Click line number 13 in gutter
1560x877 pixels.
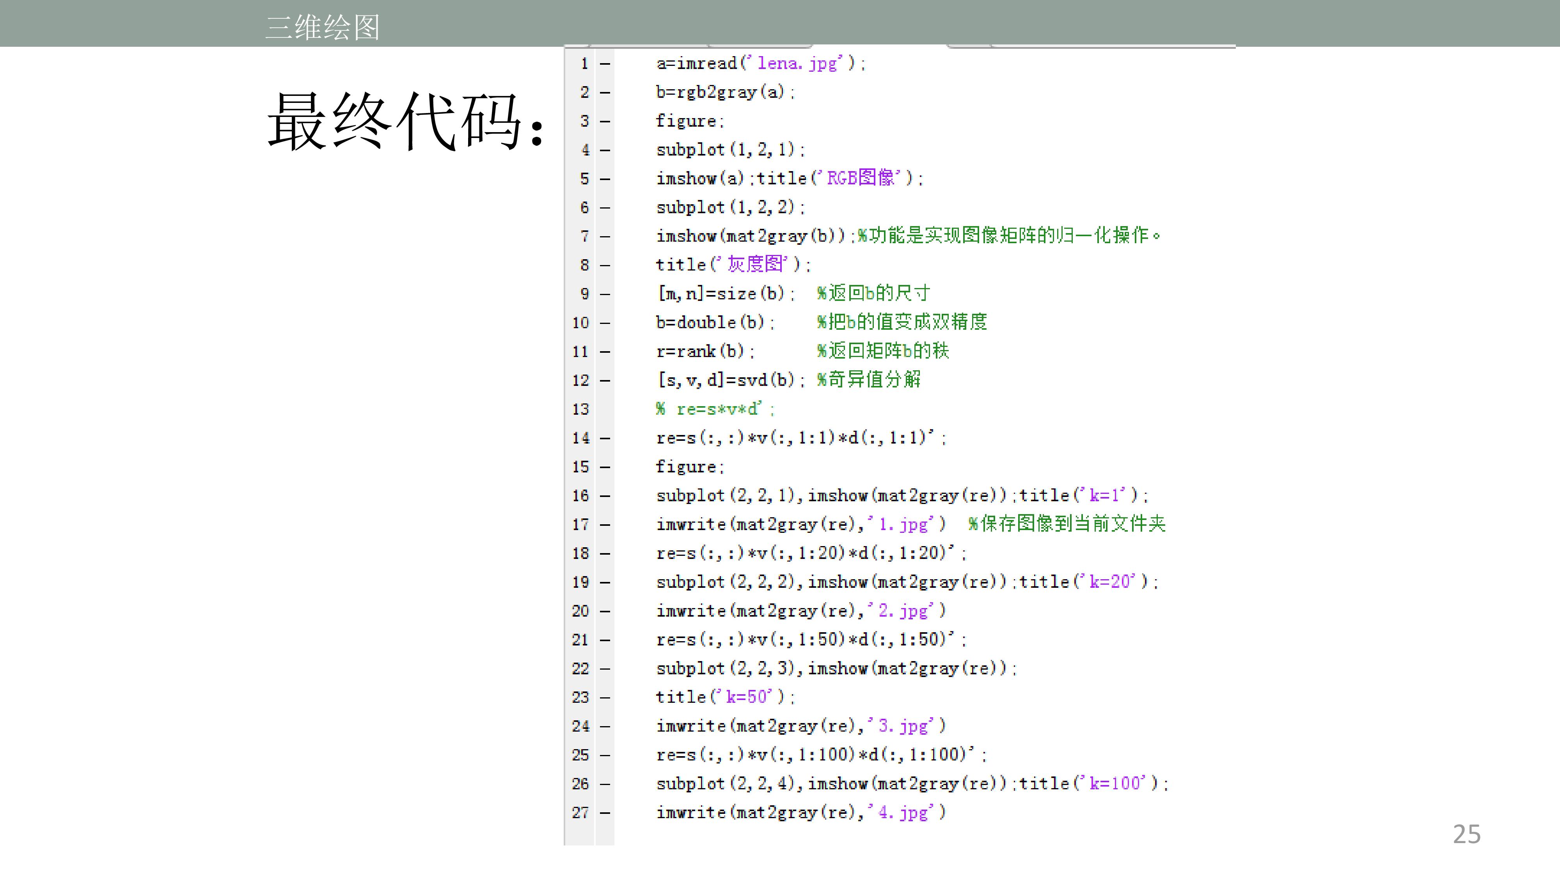(580, 409)
